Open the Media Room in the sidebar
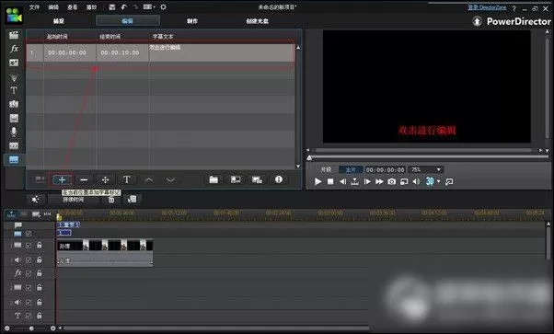The height and width of the screenshot is (334, 554). tap(14, 35)
